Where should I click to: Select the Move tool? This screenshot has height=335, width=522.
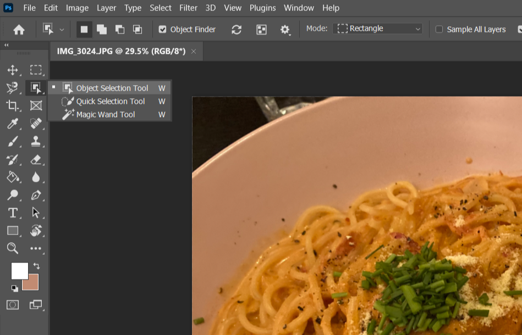(x=13, y=70)
